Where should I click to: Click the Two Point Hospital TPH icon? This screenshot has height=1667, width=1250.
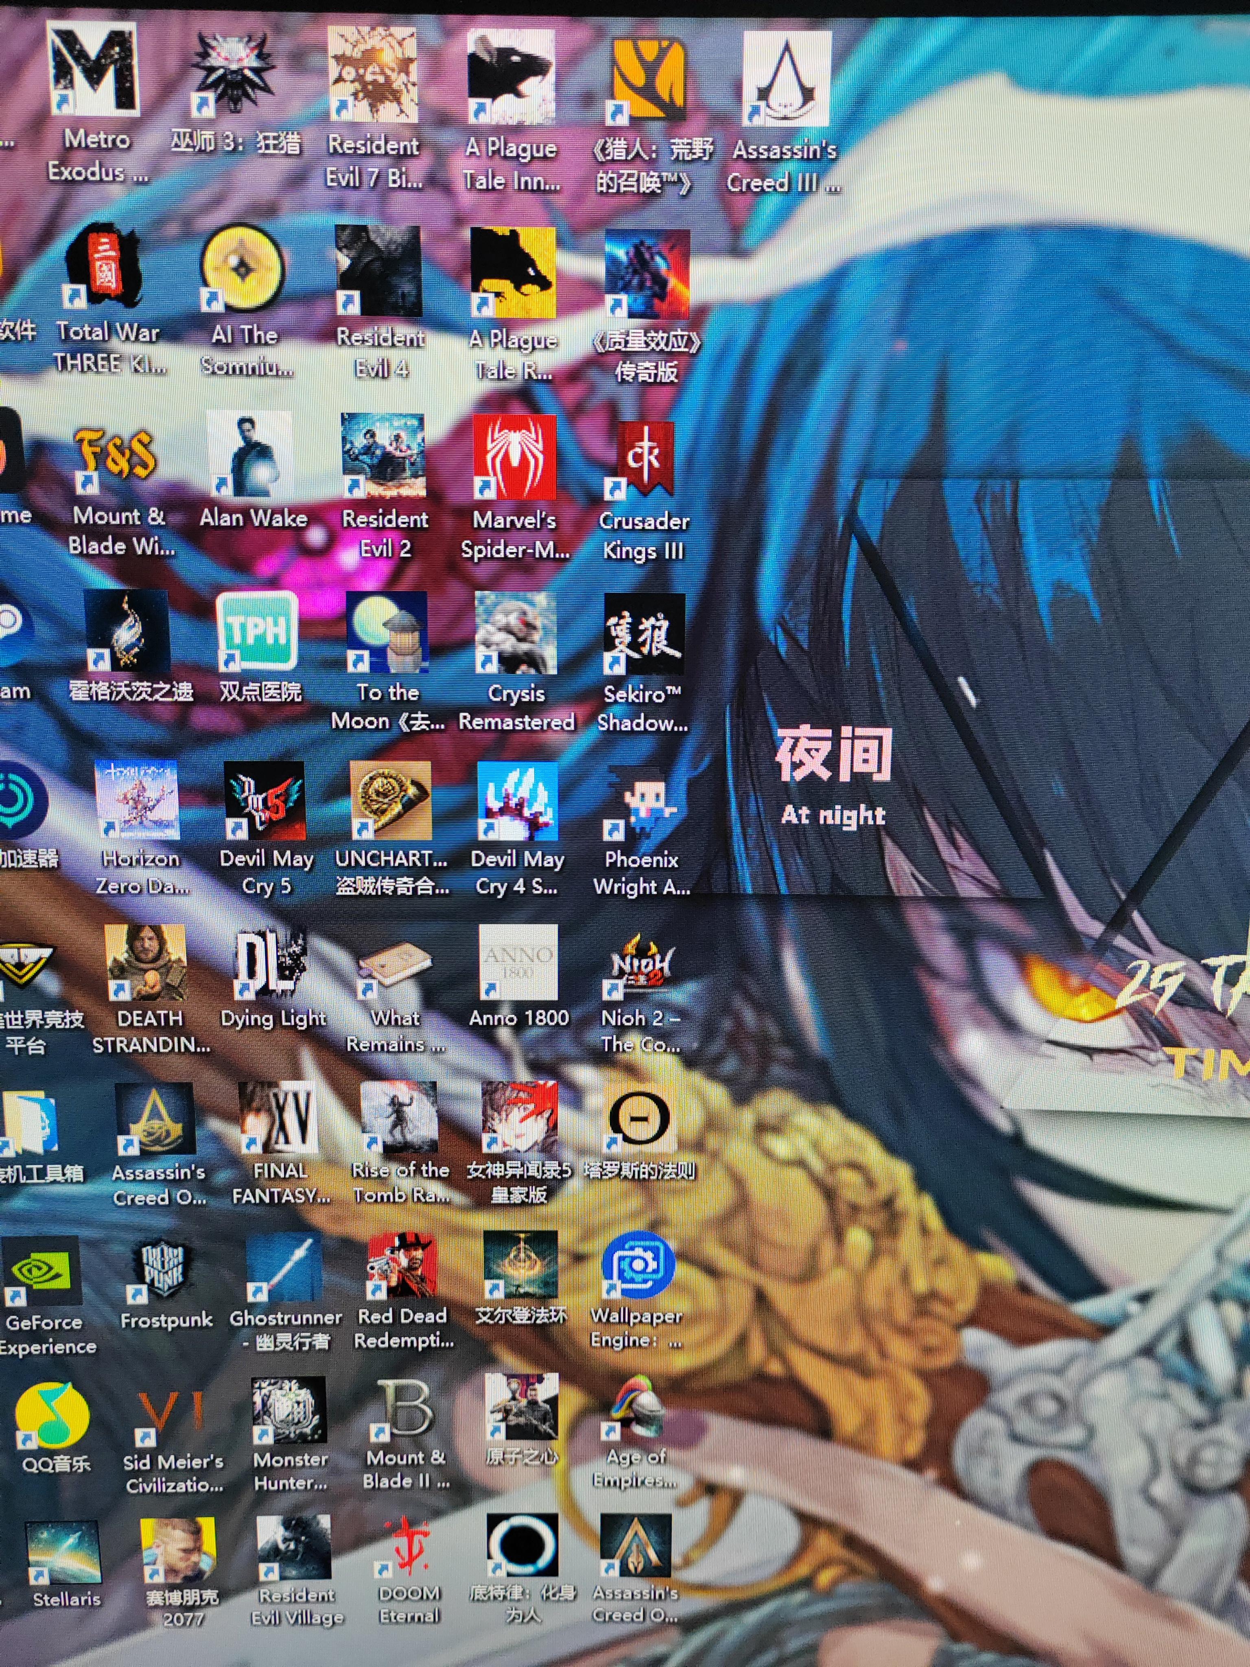[x=257, y=631]
